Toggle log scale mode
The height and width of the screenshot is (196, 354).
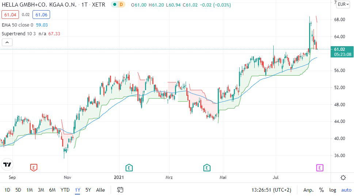(332, 190)
